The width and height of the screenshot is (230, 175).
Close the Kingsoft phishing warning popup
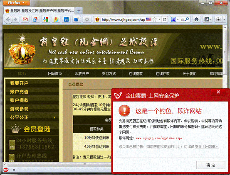(x=218, y=92)
